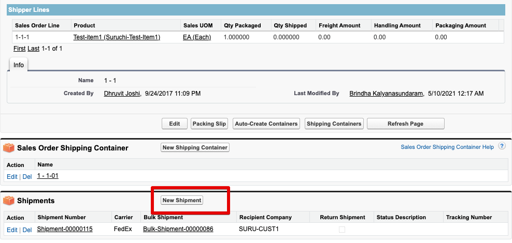Click the Edit button below Info

(x=175, y=124)
